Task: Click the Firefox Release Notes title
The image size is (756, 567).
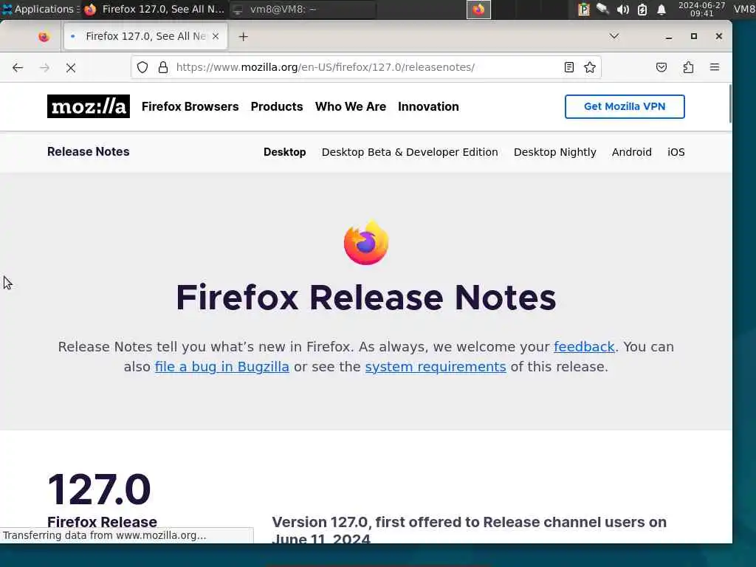Action: (x=366, y=298)
